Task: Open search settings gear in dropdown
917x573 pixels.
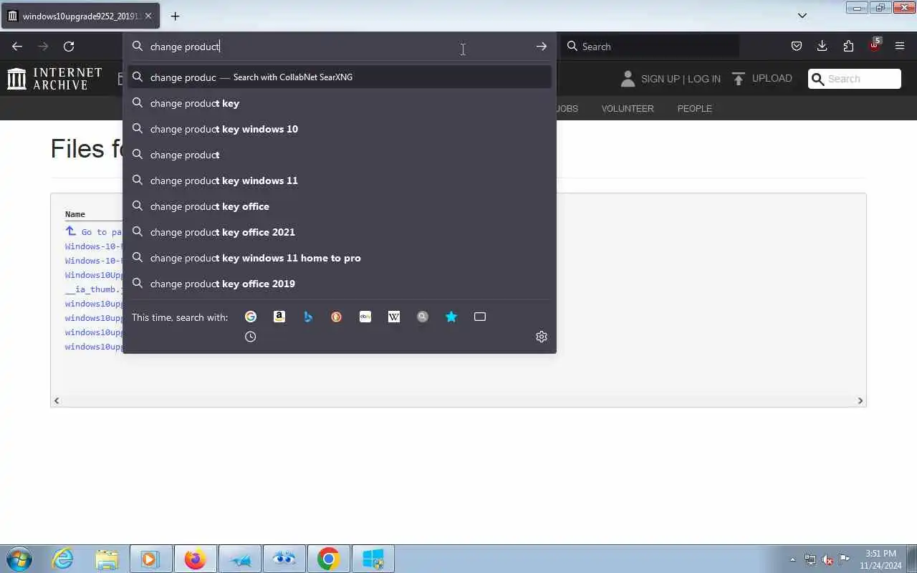Action: tap(542, 337)
